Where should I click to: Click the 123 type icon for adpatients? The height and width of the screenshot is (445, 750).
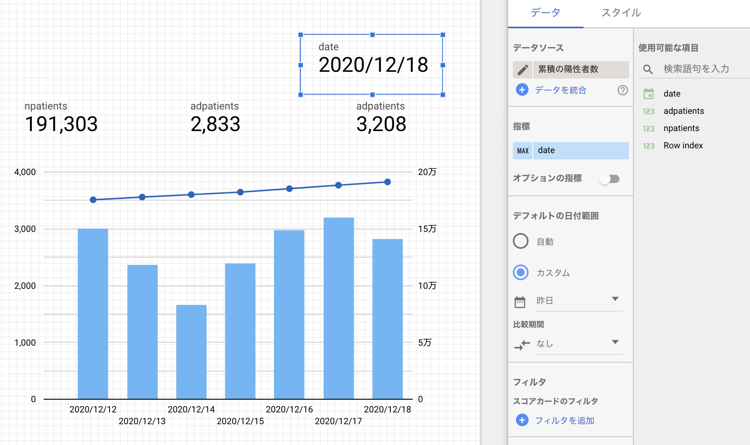[649, 111]
